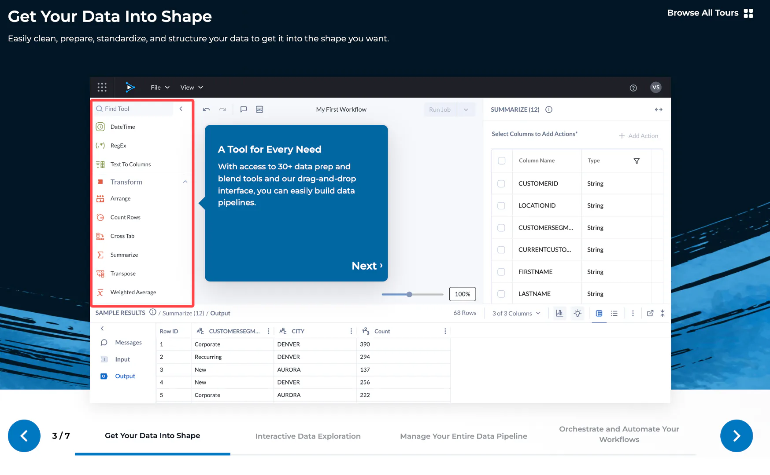Viewport: 770px width, 475px height.
Task: Open results in new window icon
Action: tap(650, 313)
